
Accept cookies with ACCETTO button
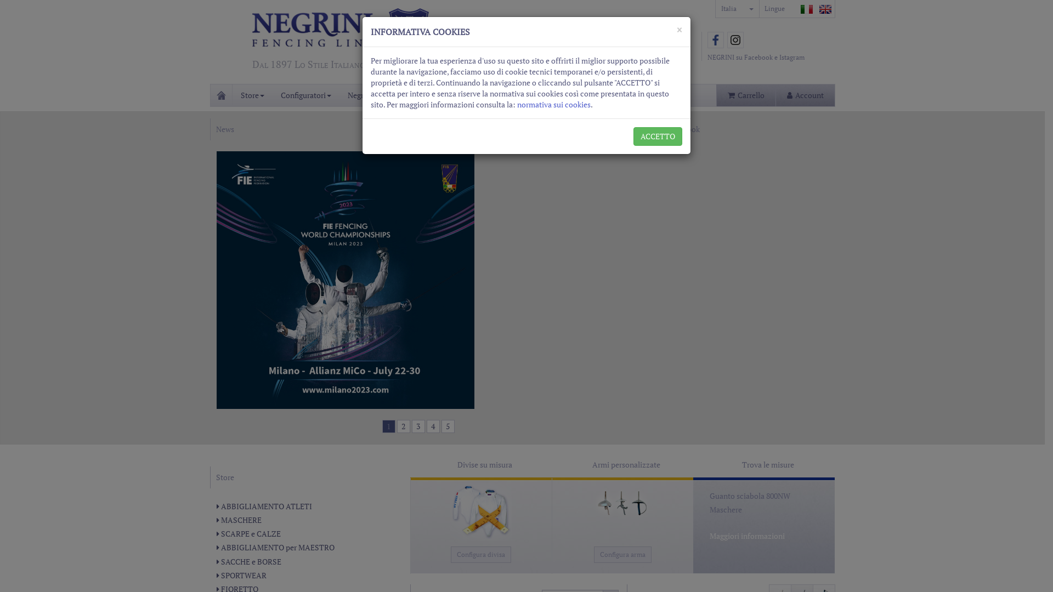pos(658,136)
